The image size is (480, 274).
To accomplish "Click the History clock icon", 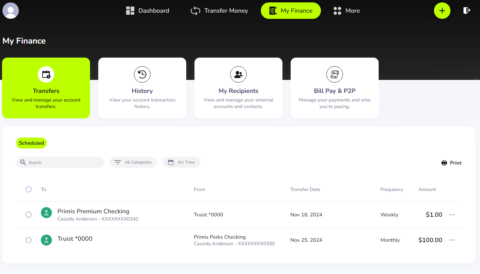I will pos(142,74).
